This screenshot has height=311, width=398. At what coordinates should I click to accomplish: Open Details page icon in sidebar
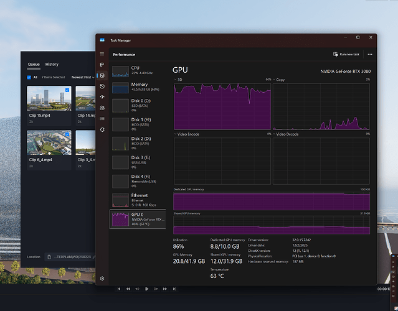[x=102, y=119]
